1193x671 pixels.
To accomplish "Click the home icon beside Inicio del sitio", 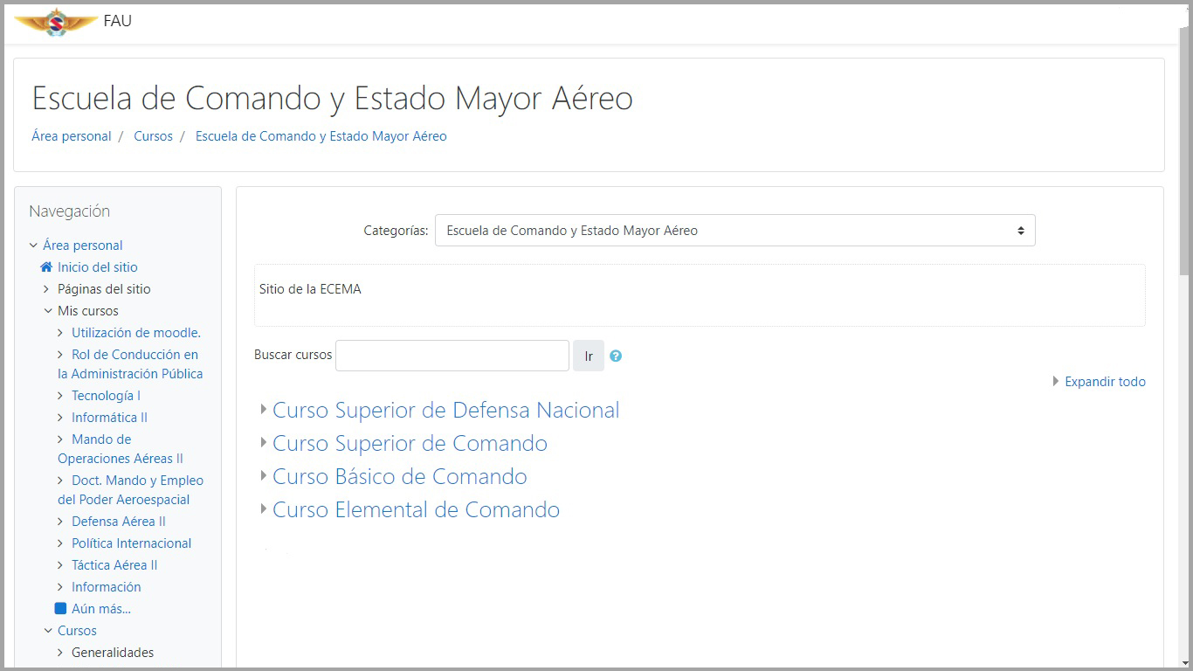I will click(46, 267).
